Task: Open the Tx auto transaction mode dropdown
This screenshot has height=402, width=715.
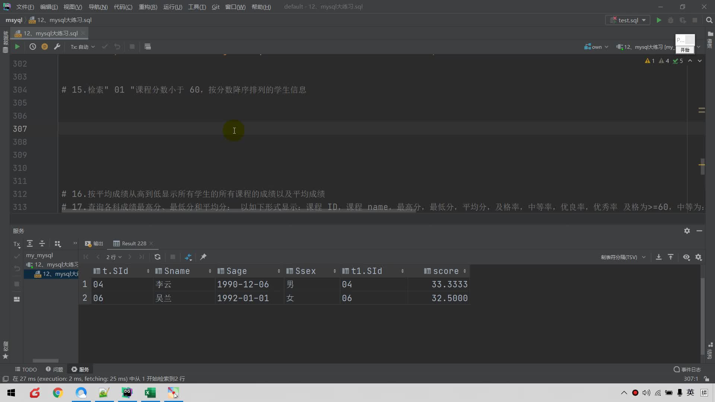Action: pyautogui.click(x=83, y=47)
